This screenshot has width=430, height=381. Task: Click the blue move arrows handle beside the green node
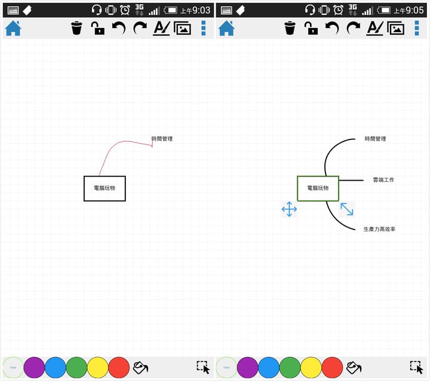coord(289,209)
